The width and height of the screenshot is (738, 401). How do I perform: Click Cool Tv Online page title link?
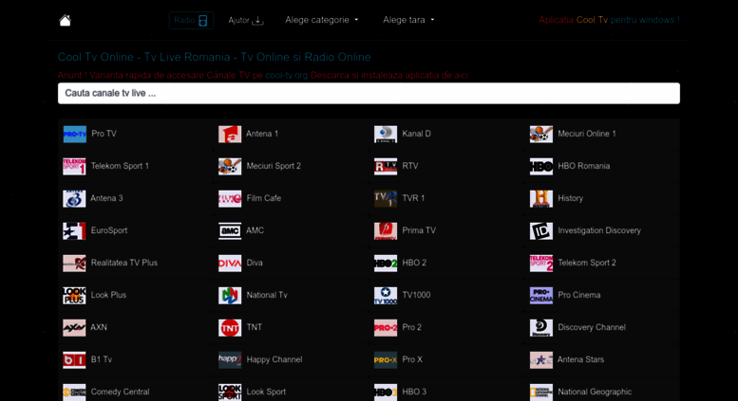[x=214, y=57]
